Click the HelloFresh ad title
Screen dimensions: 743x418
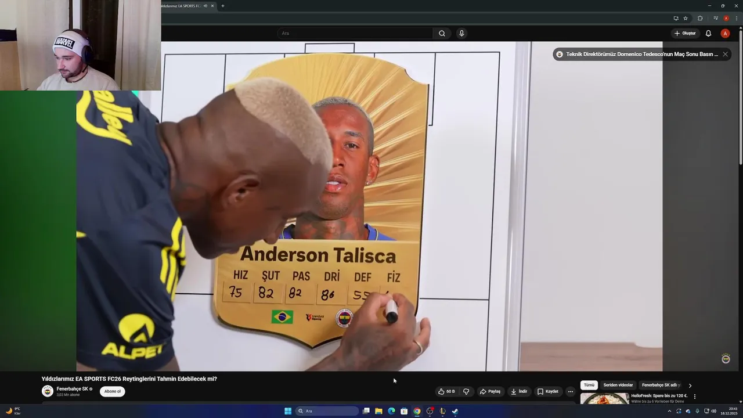(x=659, y=396)
